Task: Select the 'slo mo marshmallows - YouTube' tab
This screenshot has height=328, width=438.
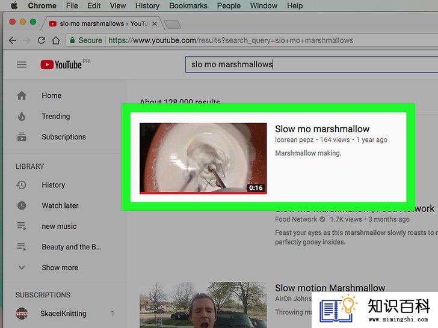Action: coord(100,23)
